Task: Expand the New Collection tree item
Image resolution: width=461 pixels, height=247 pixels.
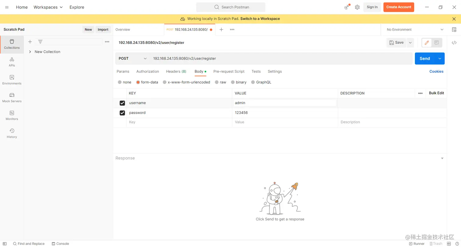Action: pyautogui.click(x=30, y=52)
